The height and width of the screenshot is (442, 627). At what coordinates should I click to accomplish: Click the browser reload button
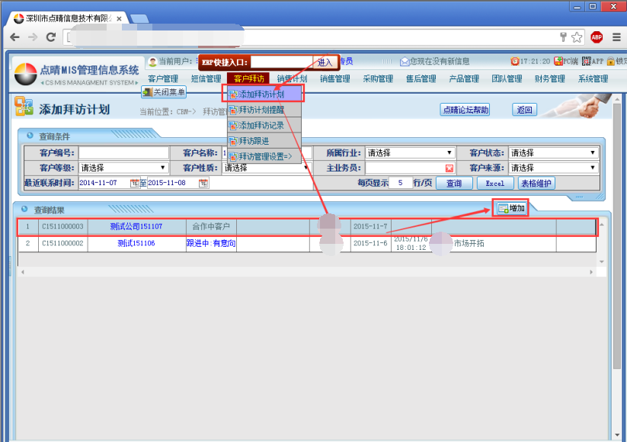click(53, 37)
